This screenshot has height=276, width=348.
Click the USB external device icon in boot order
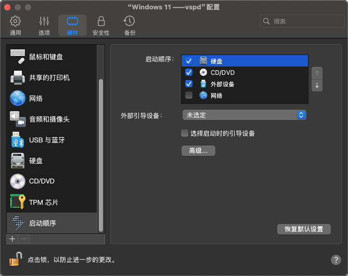[x=203, y=84]
